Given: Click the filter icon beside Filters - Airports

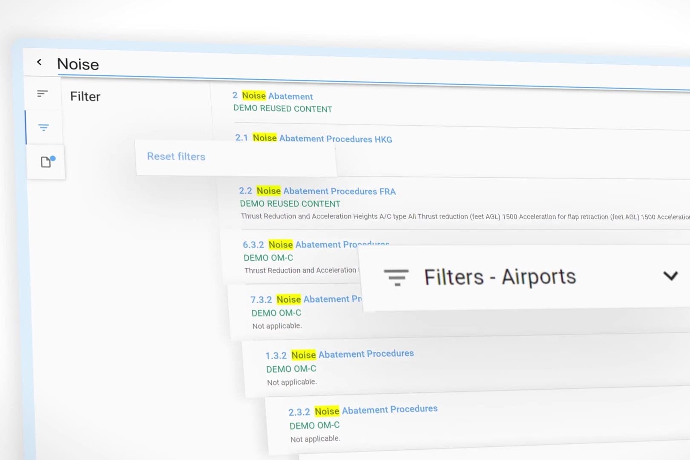Looking at the screenshot, I should click(x=396, y=277).
